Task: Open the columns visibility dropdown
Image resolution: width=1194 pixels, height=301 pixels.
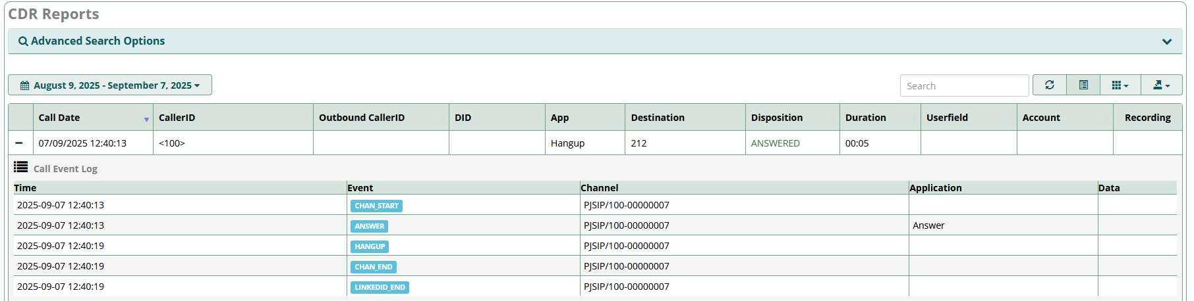Action: pyautogui.click(x=1120, y=85)
